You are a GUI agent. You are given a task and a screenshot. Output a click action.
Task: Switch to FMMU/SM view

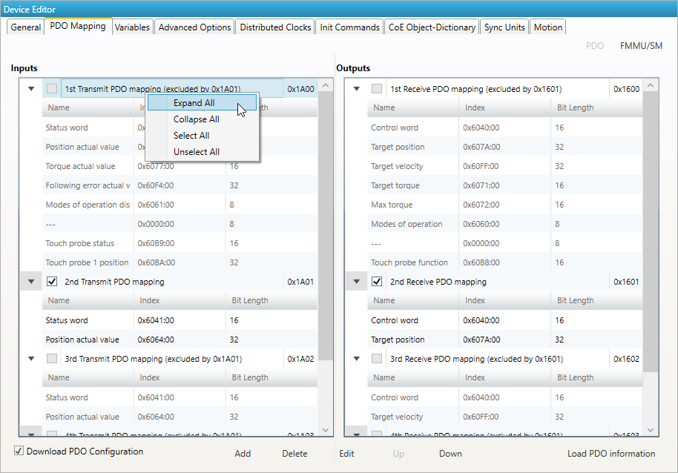coord(641,46)
